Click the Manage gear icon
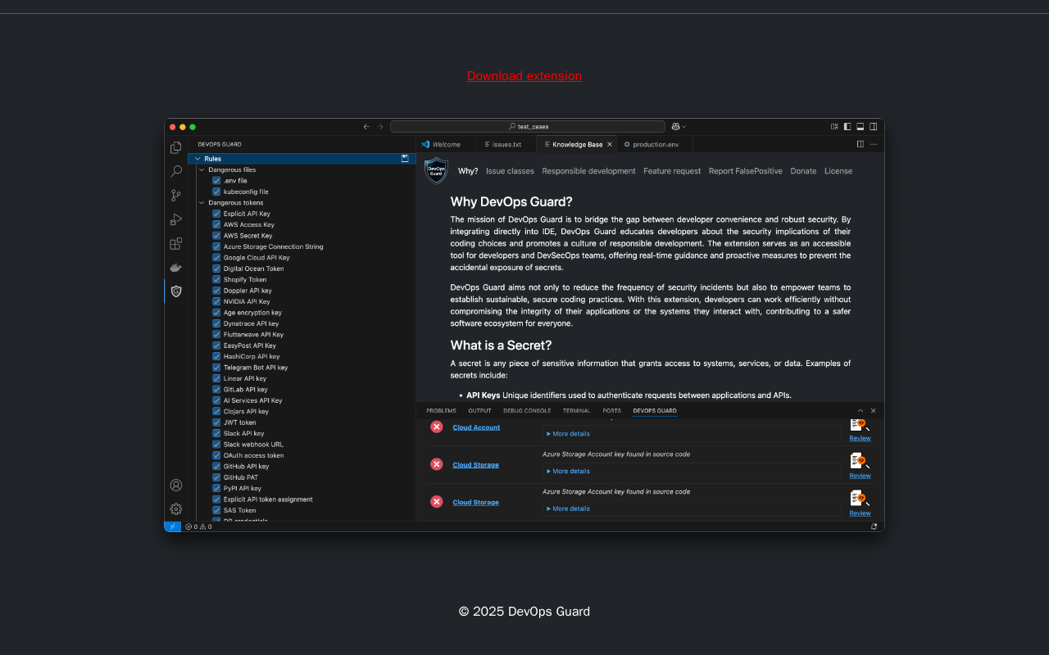Screen dimensions: 1049x655 [175, 508]
